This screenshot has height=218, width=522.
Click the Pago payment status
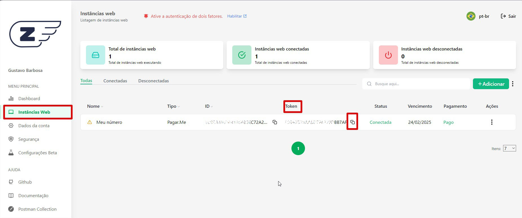[x=448, y=122]
